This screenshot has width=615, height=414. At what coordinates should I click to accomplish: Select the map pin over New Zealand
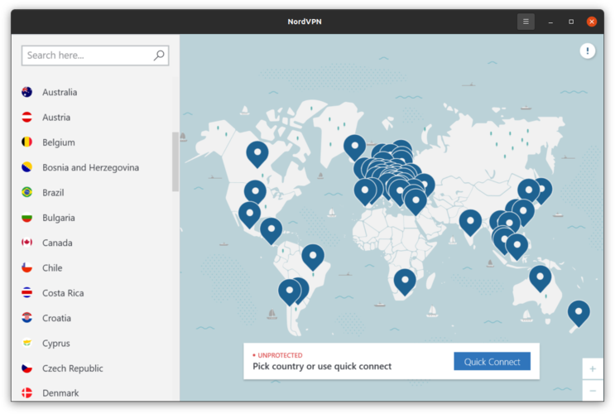click(x=579, y=312)
